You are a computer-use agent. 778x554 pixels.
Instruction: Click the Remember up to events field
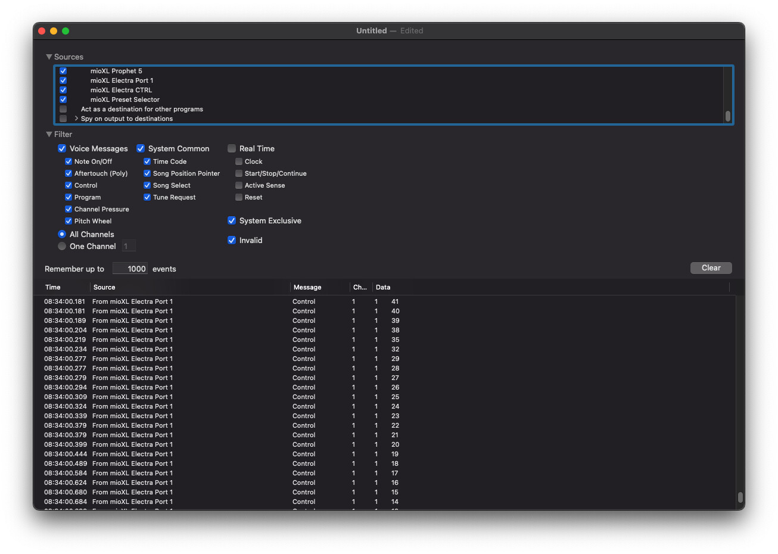tap(130, 268)
